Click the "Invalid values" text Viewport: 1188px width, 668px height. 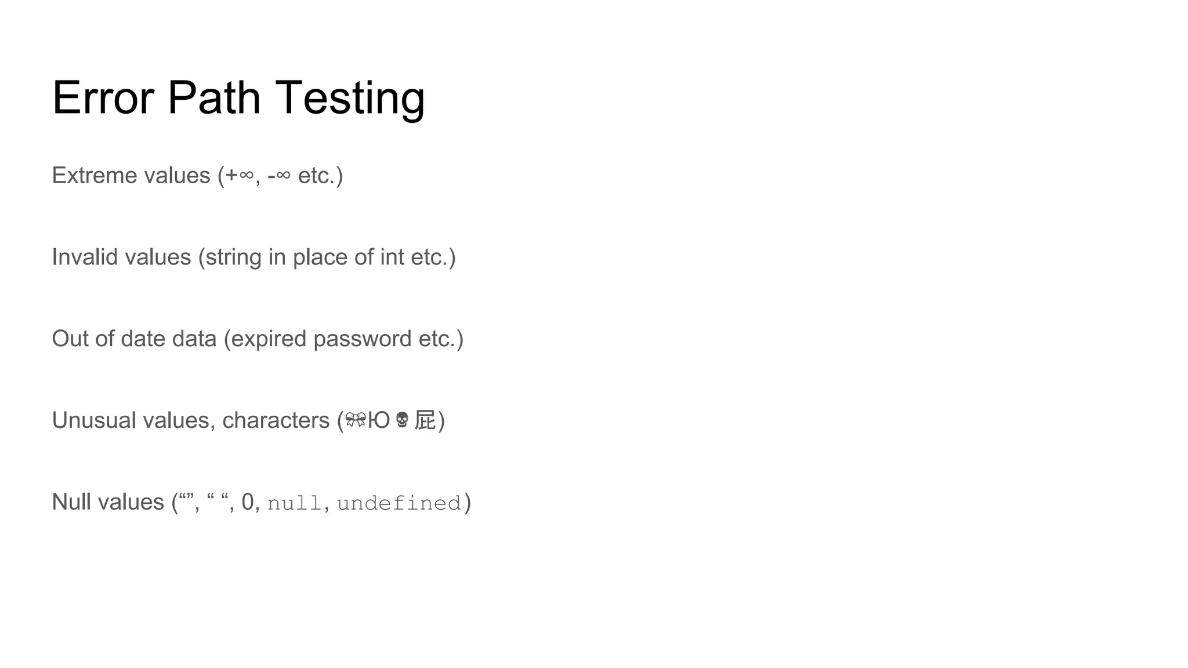[x=121, y=257]
